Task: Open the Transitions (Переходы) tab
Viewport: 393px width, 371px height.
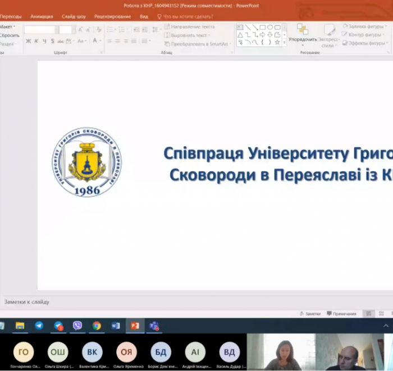Action: tap(11, 16)
